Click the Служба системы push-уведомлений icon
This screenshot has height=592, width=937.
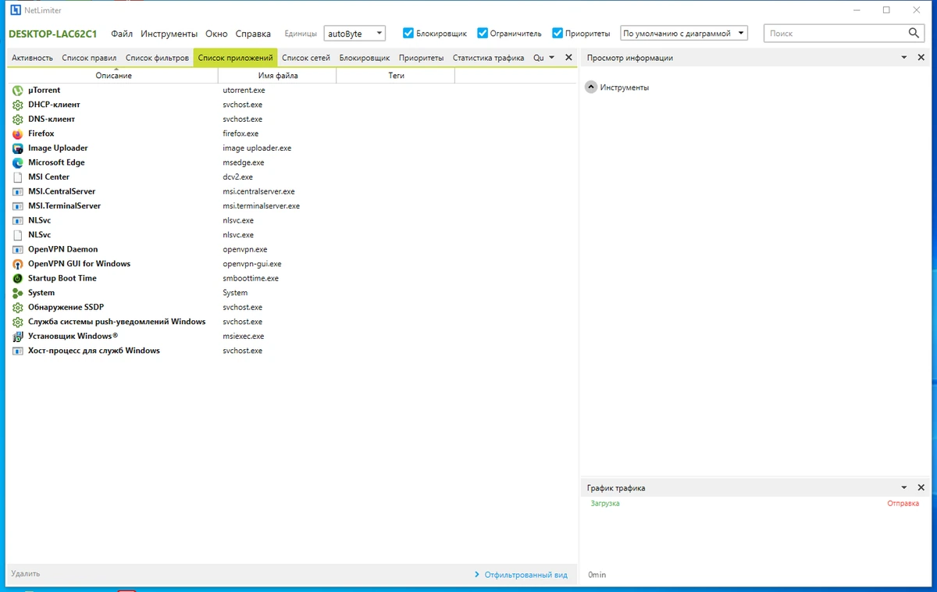(18, 322)
